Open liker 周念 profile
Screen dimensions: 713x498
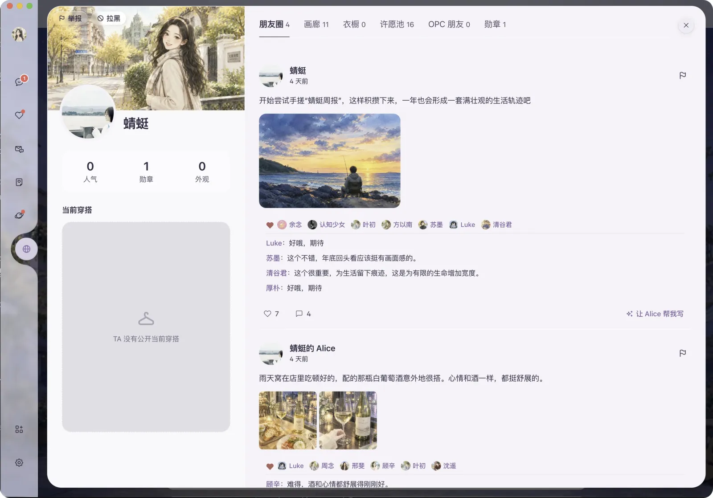point(322,465)
